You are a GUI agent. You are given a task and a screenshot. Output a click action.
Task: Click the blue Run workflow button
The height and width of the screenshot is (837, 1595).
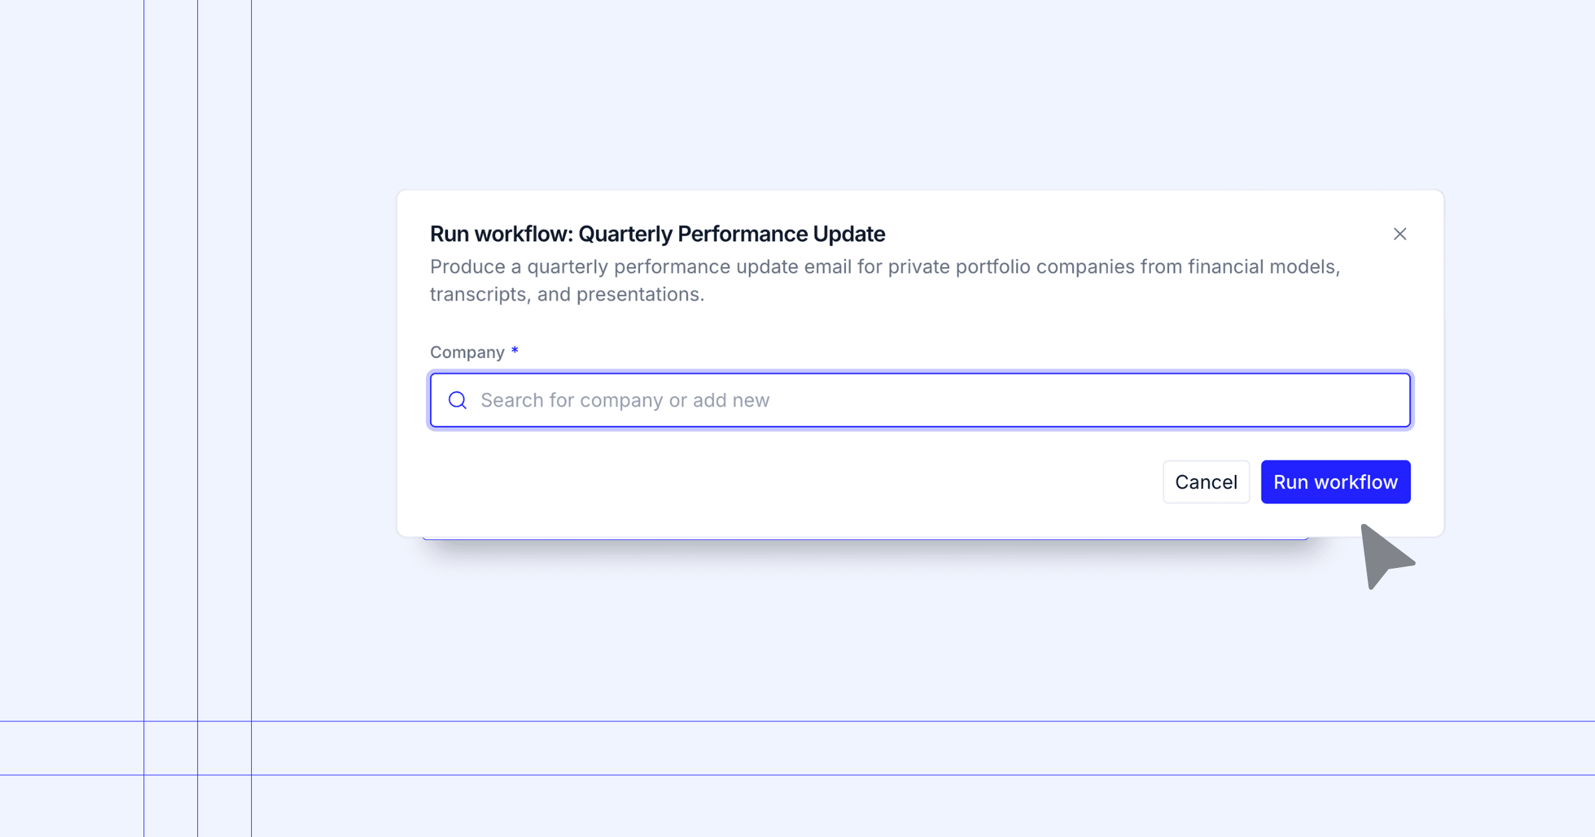(1335, 482)
